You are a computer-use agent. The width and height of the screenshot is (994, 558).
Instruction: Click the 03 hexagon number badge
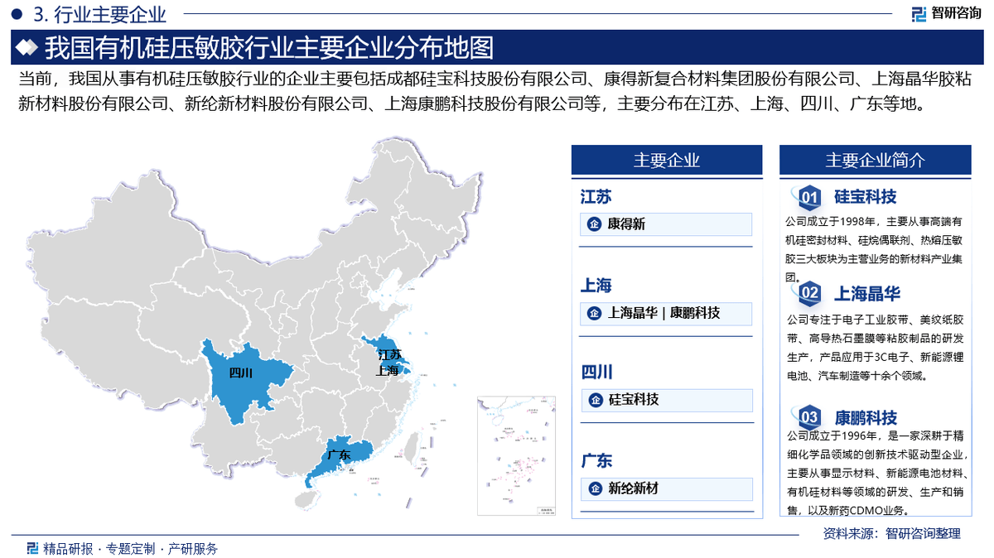click(x=808, y=416)
